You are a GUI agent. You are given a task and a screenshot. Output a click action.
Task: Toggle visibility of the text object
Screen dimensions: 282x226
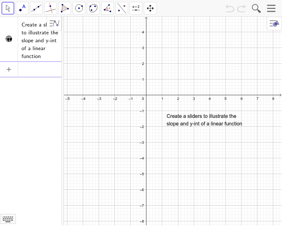[x=9, y=39]
